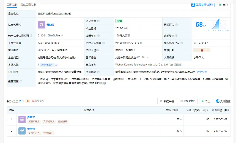Click the 天眼查 logo
This screenshot has height=143, width=236.
click(x=223, y=101)
